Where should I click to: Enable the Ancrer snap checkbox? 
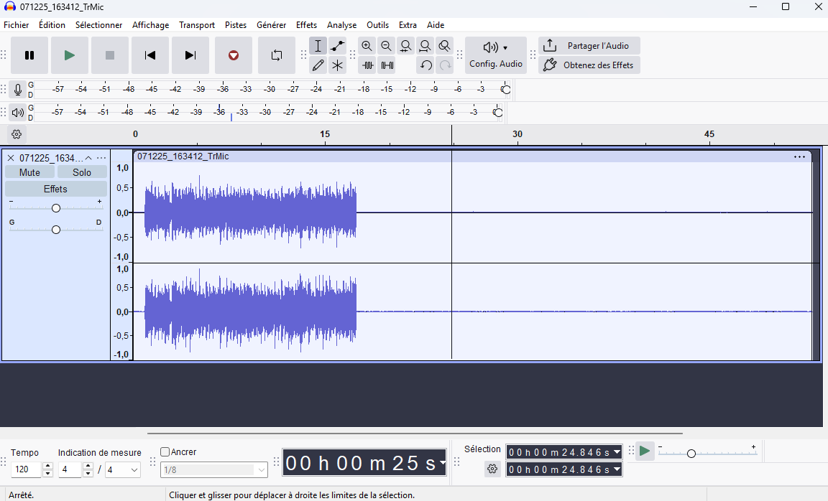[x=165, y=452]
